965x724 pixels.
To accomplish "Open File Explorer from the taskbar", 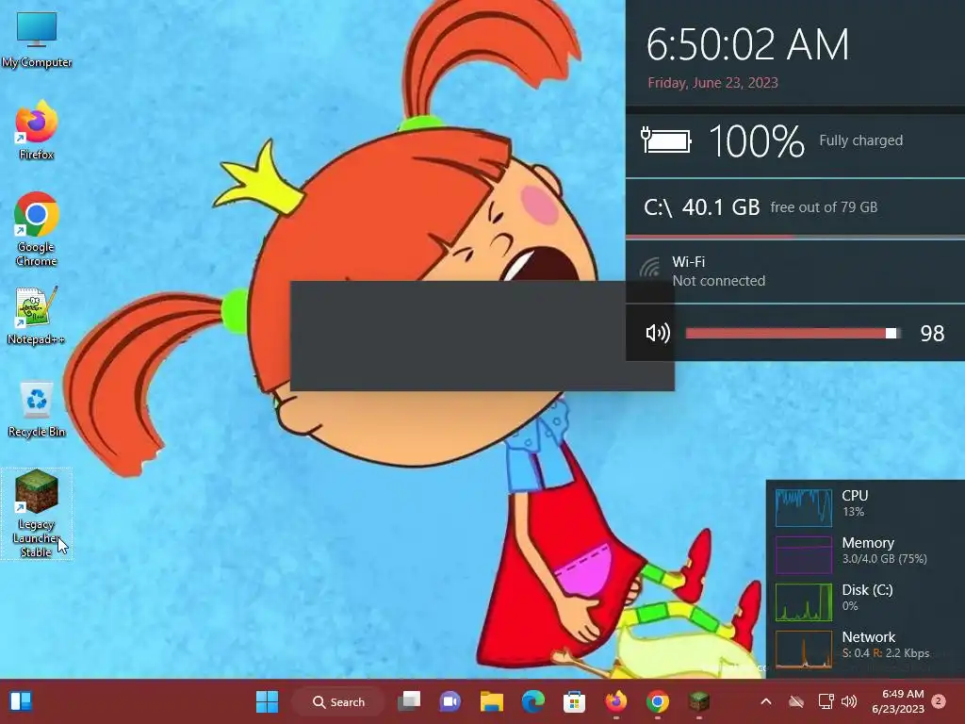I will (492, 701).
